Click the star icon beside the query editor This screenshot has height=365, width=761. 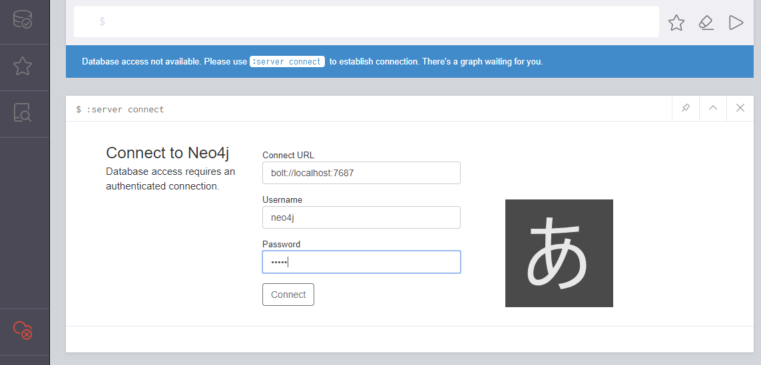point(676,23)
